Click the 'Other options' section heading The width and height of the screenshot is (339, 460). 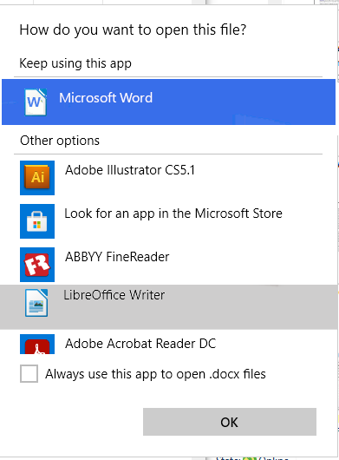[x=60, y=141]
